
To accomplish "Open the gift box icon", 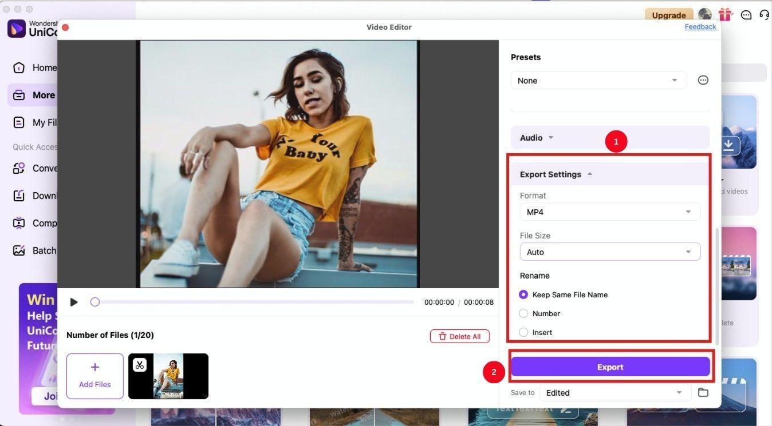I will pos(726,15).
